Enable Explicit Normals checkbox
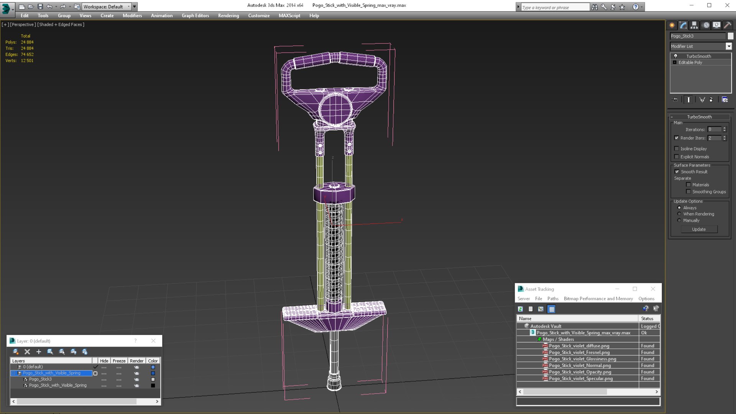Screen dimensions: 736x414 coord(677,157)
